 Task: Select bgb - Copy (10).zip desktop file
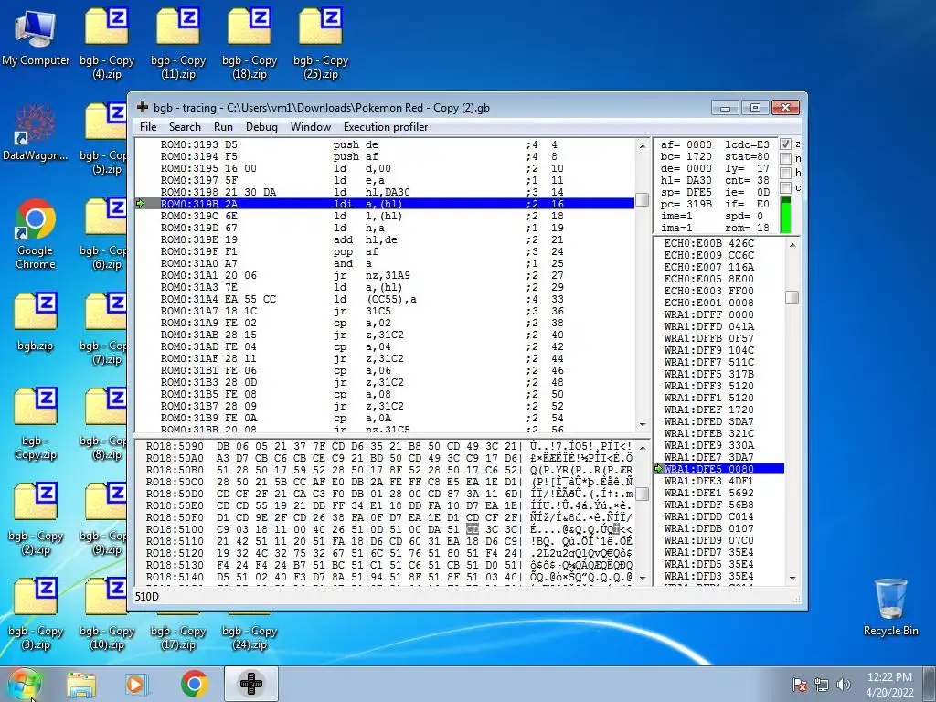[107, 614]
